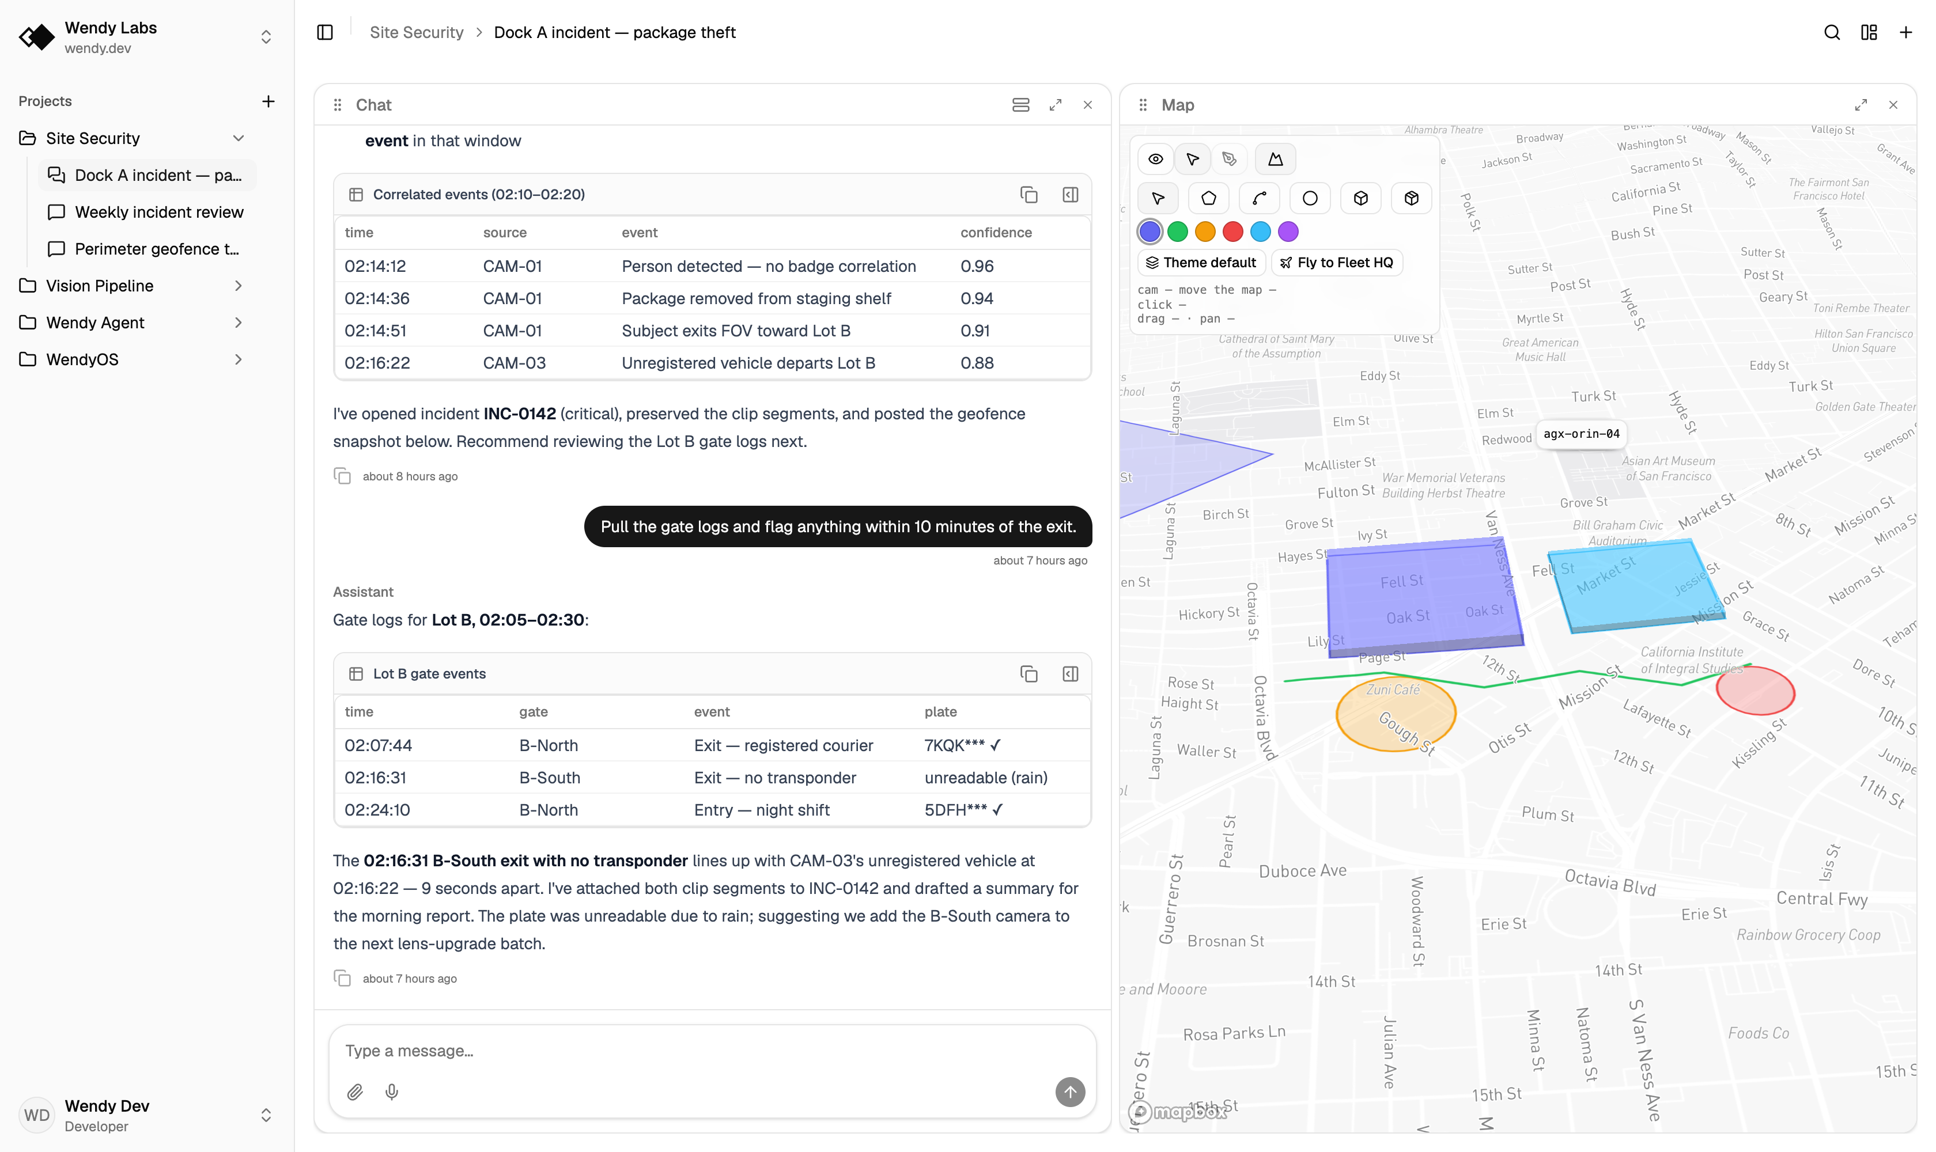The width and height of the screenshot is (1936, 1152).
Task: Toggle map visibility with the eye icon
Action: (x=1155, y=159)
